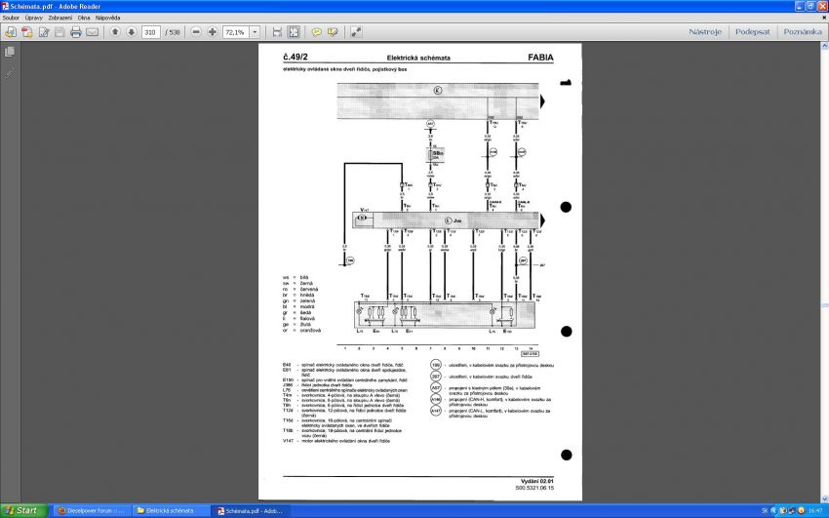Print the document using printer icon
829x518 pixels.
coord(76,32)
